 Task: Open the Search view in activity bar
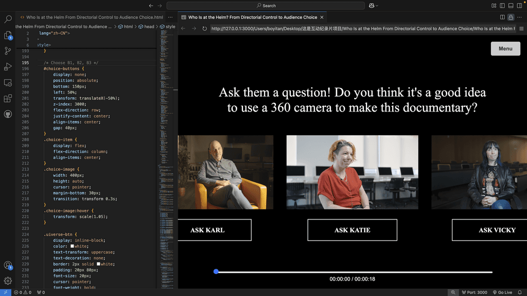[x=8, y=19]
